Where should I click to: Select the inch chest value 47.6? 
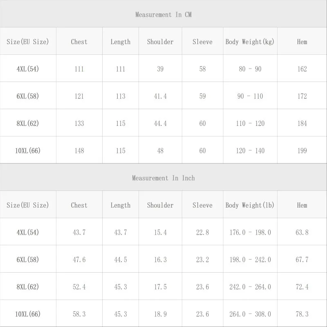pos(79,260)
